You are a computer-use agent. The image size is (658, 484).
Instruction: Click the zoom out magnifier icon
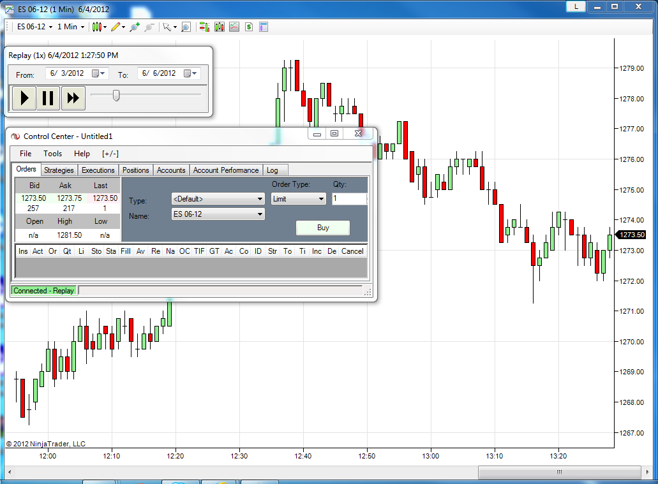[149, 27]
